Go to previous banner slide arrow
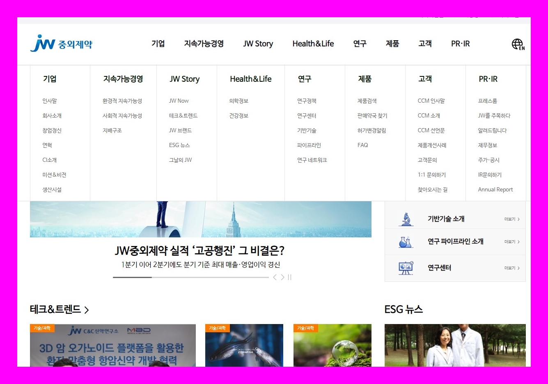Screen dimensions: 548x384 point(275,277)
